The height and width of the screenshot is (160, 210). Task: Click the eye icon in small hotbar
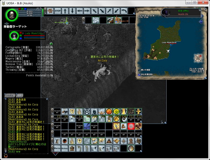[110, 20]
